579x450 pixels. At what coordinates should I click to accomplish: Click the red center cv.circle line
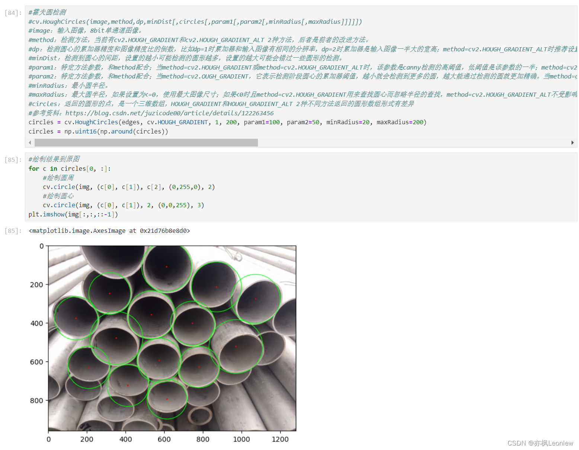click(x=124, y=205)
